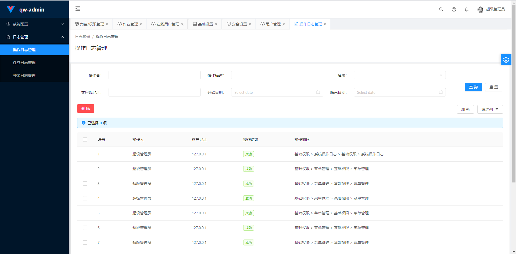Open the 筛选列 column filter dropdown

[490, 109]
